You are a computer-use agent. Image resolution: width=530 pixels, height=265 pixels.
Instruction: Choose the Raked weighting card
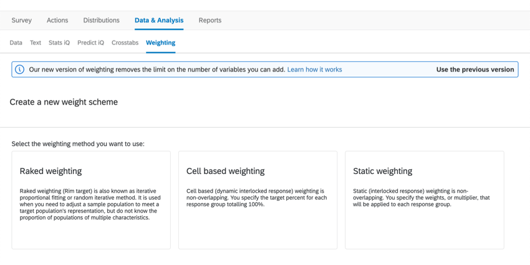point(91,200)
